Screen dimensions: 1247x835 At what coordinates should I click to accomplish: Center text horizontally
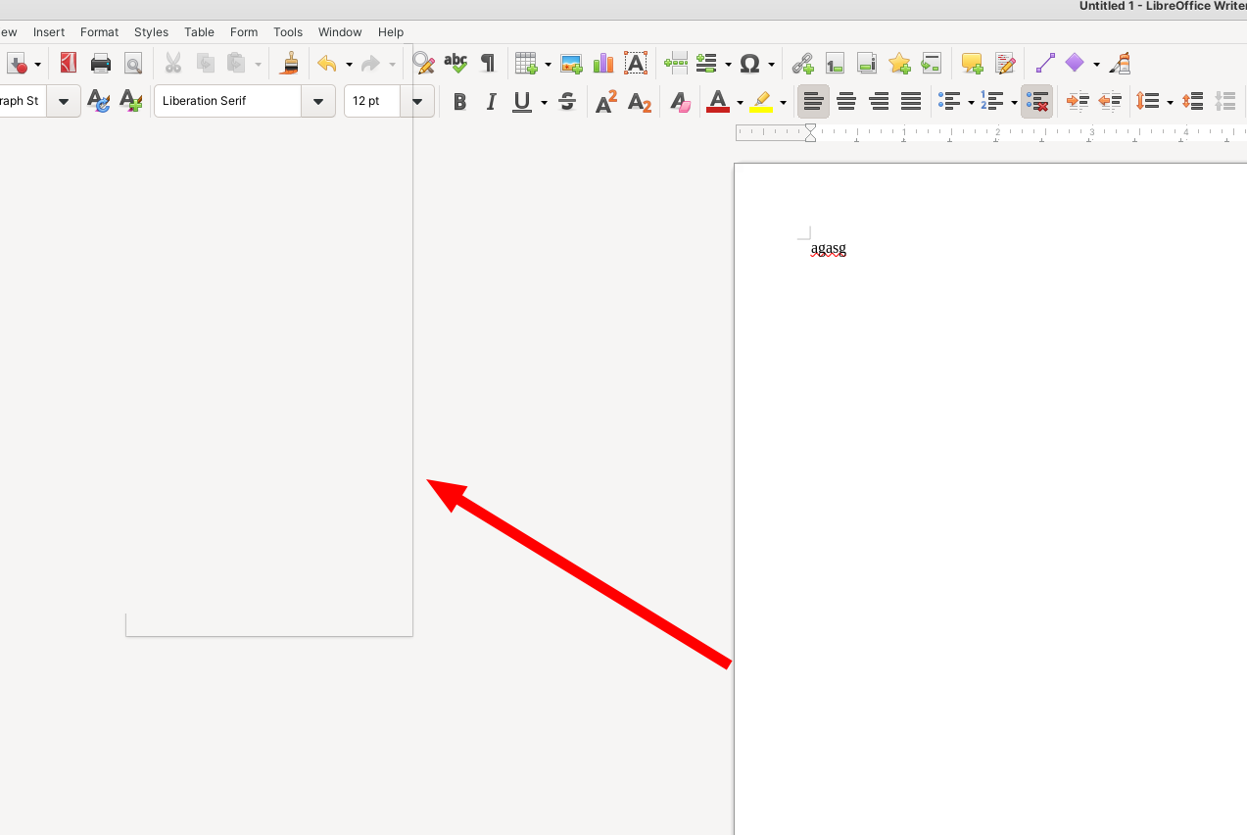[846, 101]
